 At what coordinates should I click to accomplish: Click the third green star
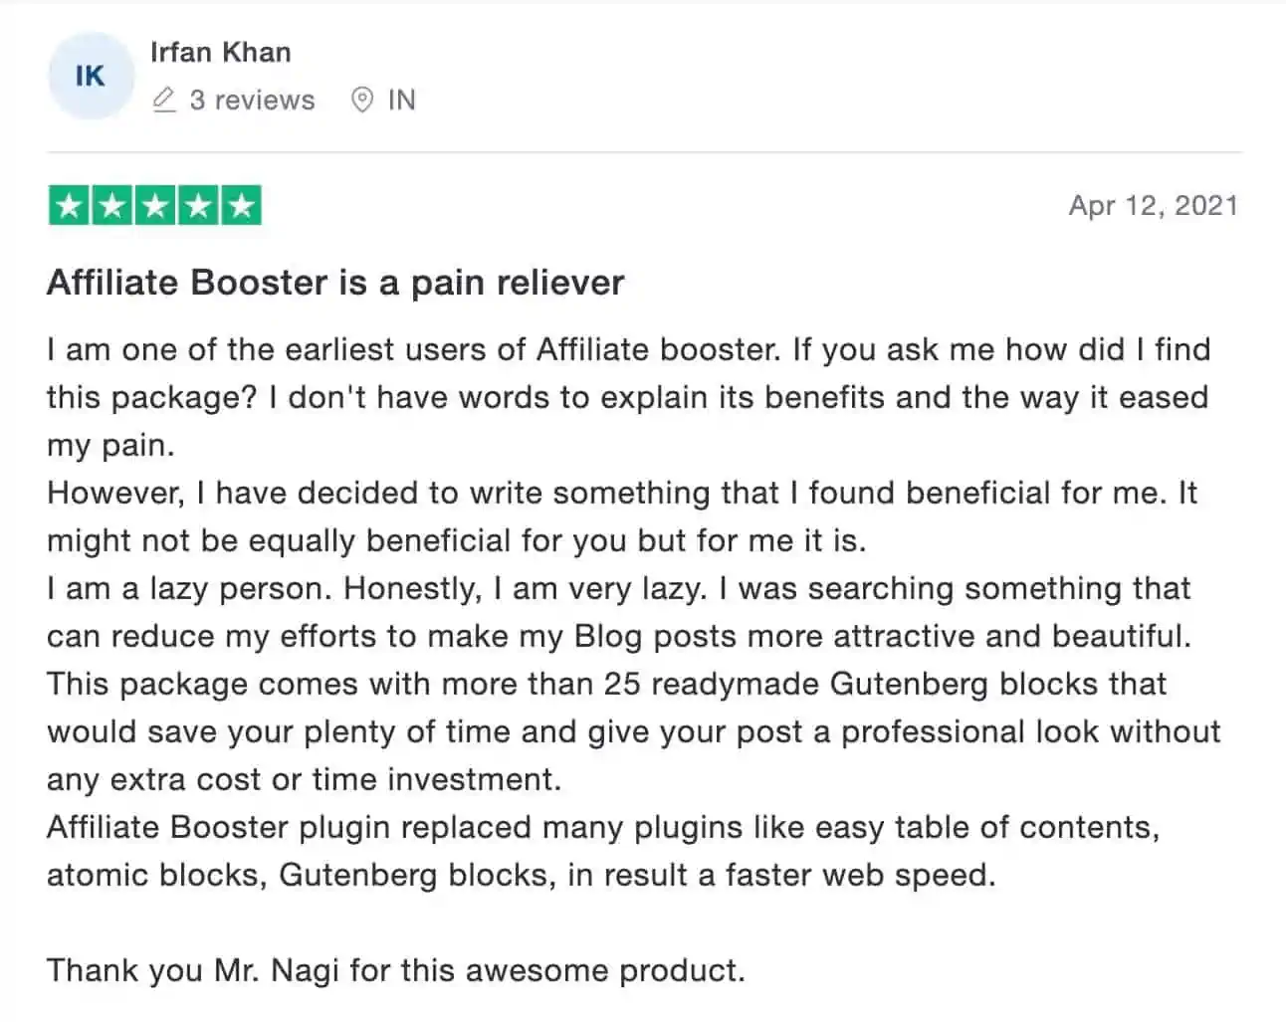click(155, 206)
